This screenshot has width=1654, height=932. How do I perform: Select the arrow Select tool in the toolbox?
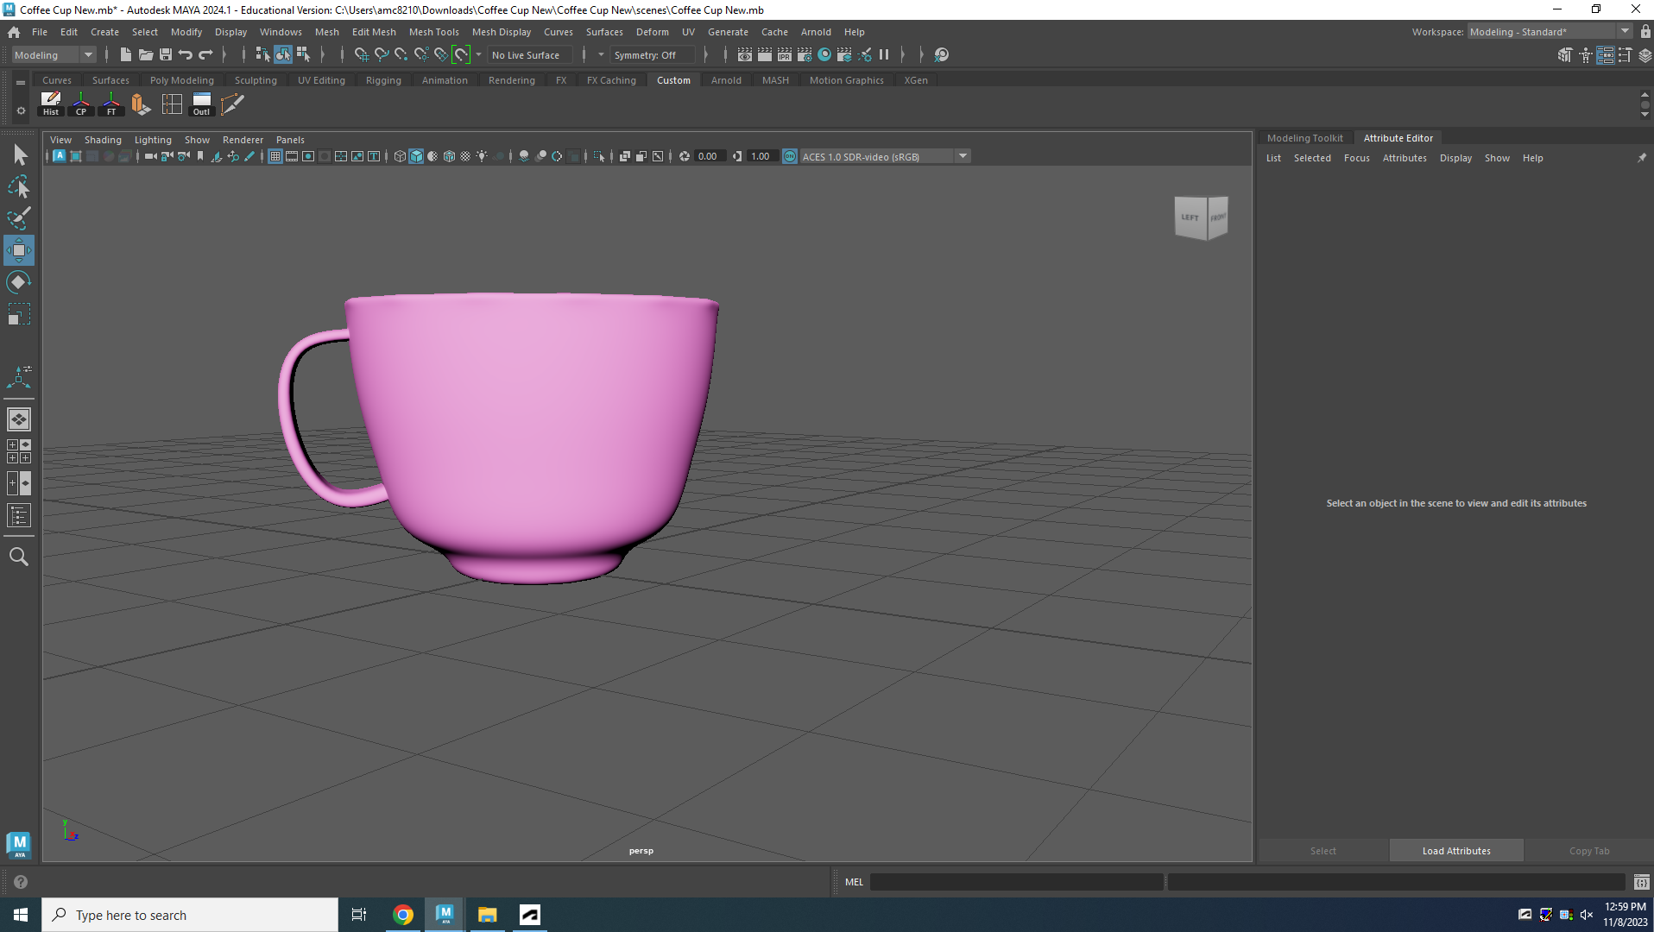coord(18,154)
